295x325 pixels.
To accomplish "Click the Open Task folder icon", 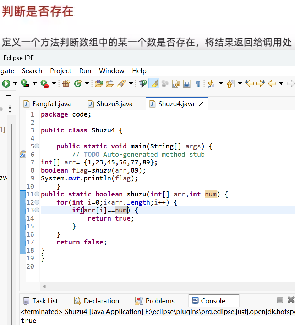I will tap(110, 84).
